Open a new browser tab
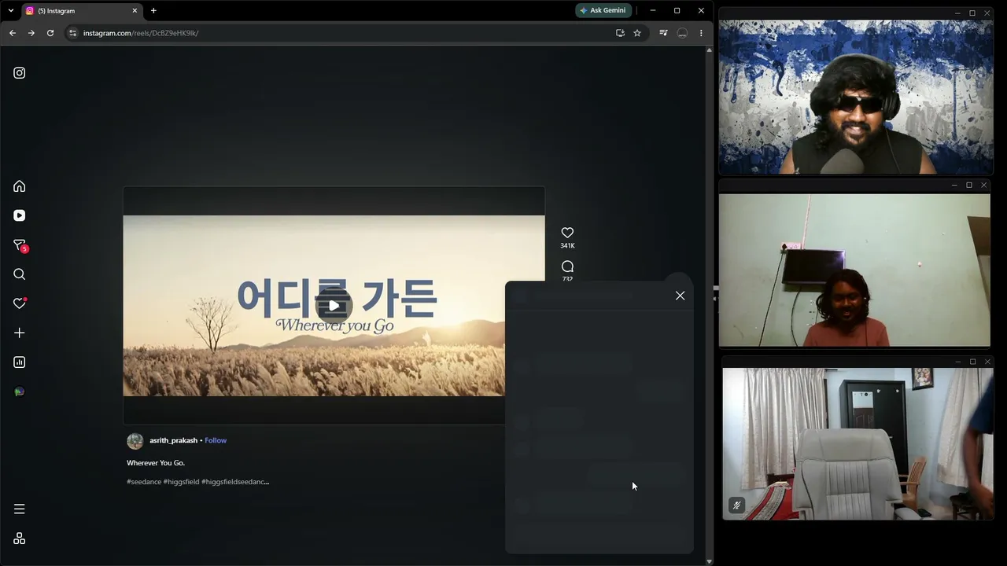 click(x=153, y=11)
